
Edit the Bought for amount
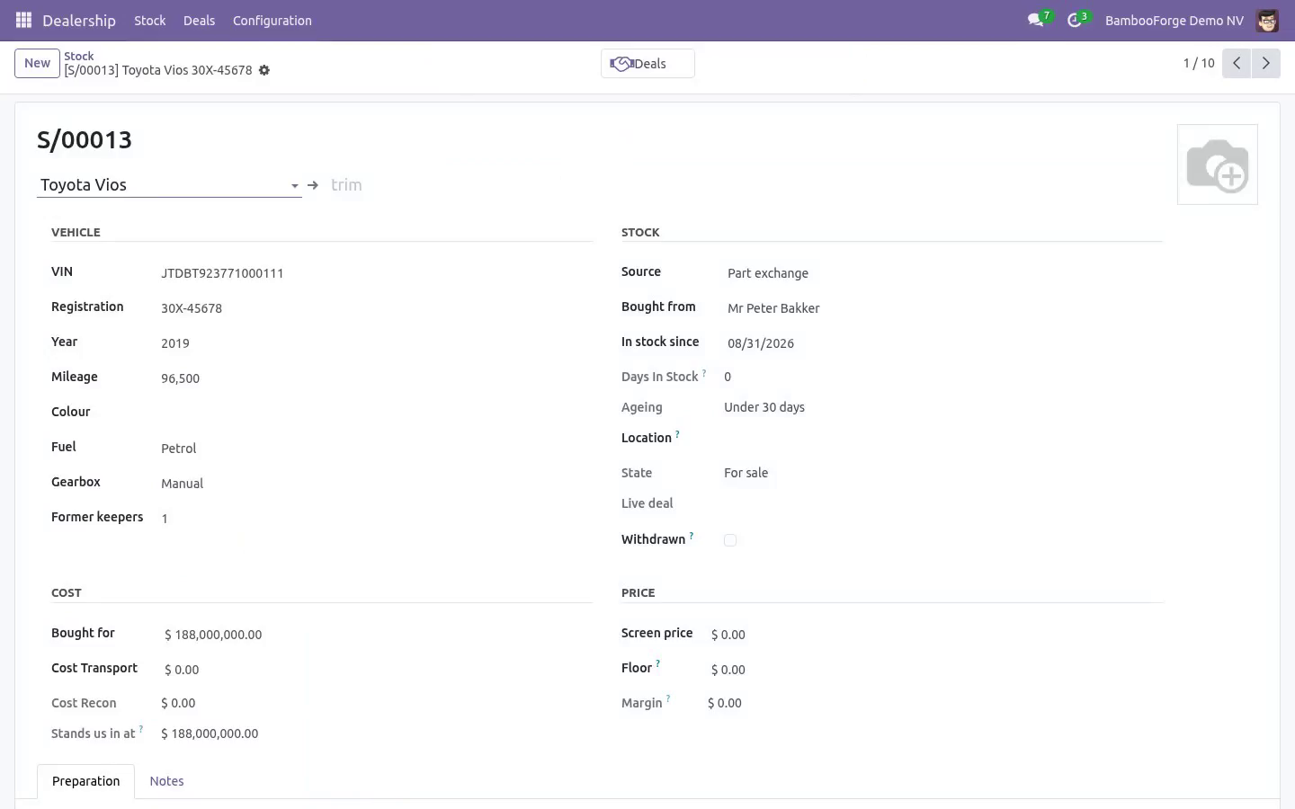point(376,635)
